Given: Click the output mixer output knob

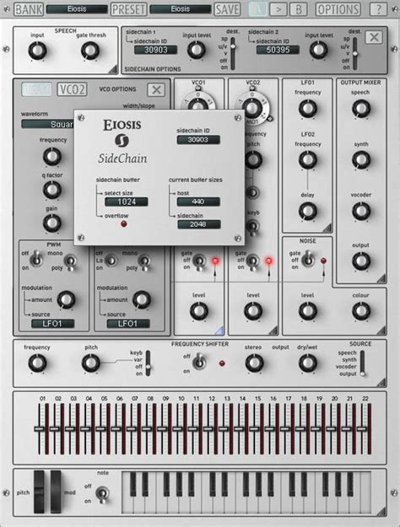Looking at the screenshot, I should [x=361, y=261].
